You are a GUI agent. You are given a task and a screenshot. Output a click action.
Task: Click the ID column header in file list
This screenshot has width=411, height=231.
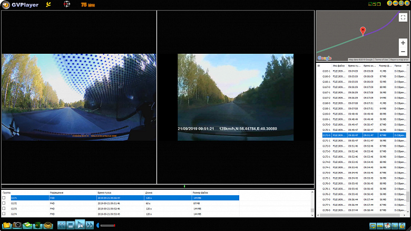(x=324, y=65)
